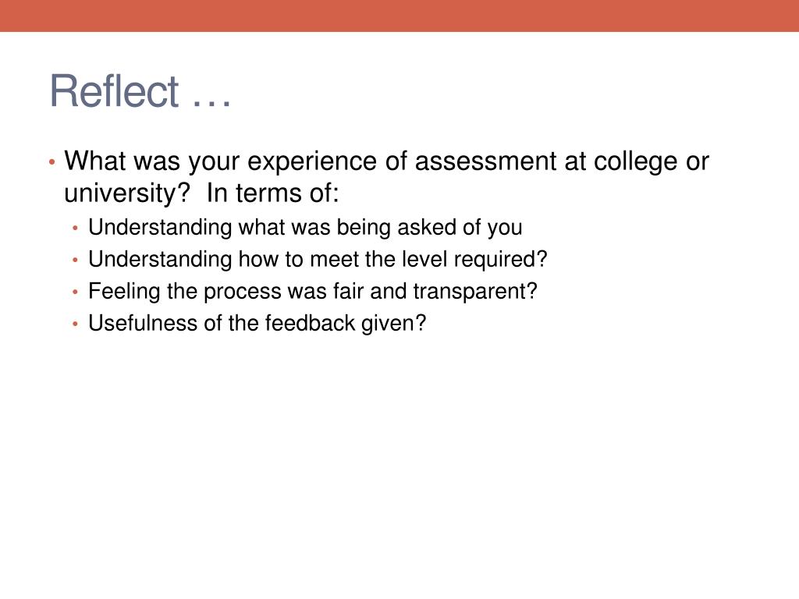Click the phrase "In terms of:"

click(x=272, y=193)
